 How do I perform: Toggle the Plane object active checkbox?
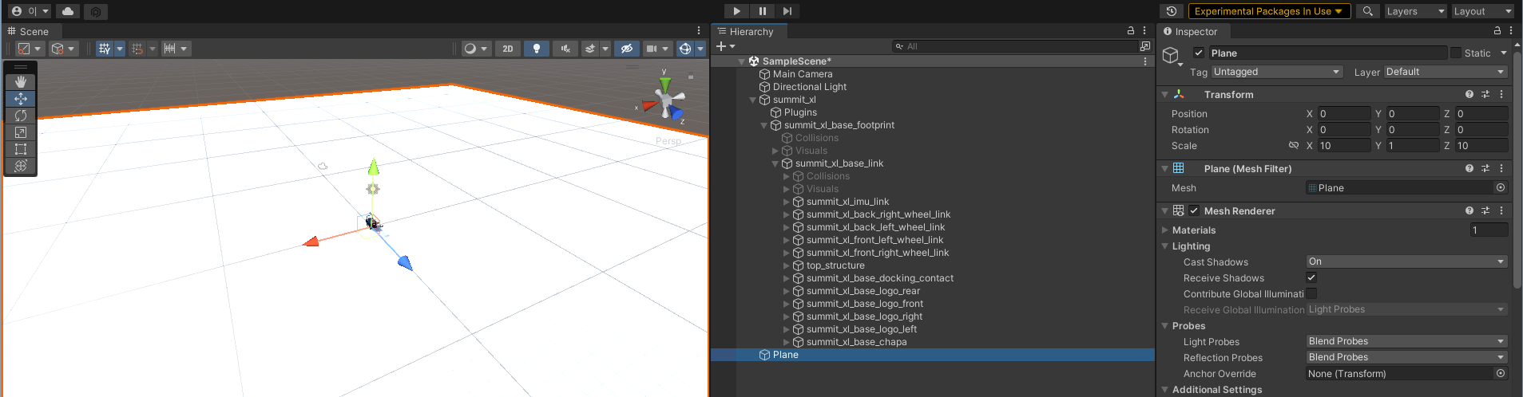click(x=1199, y=53)
